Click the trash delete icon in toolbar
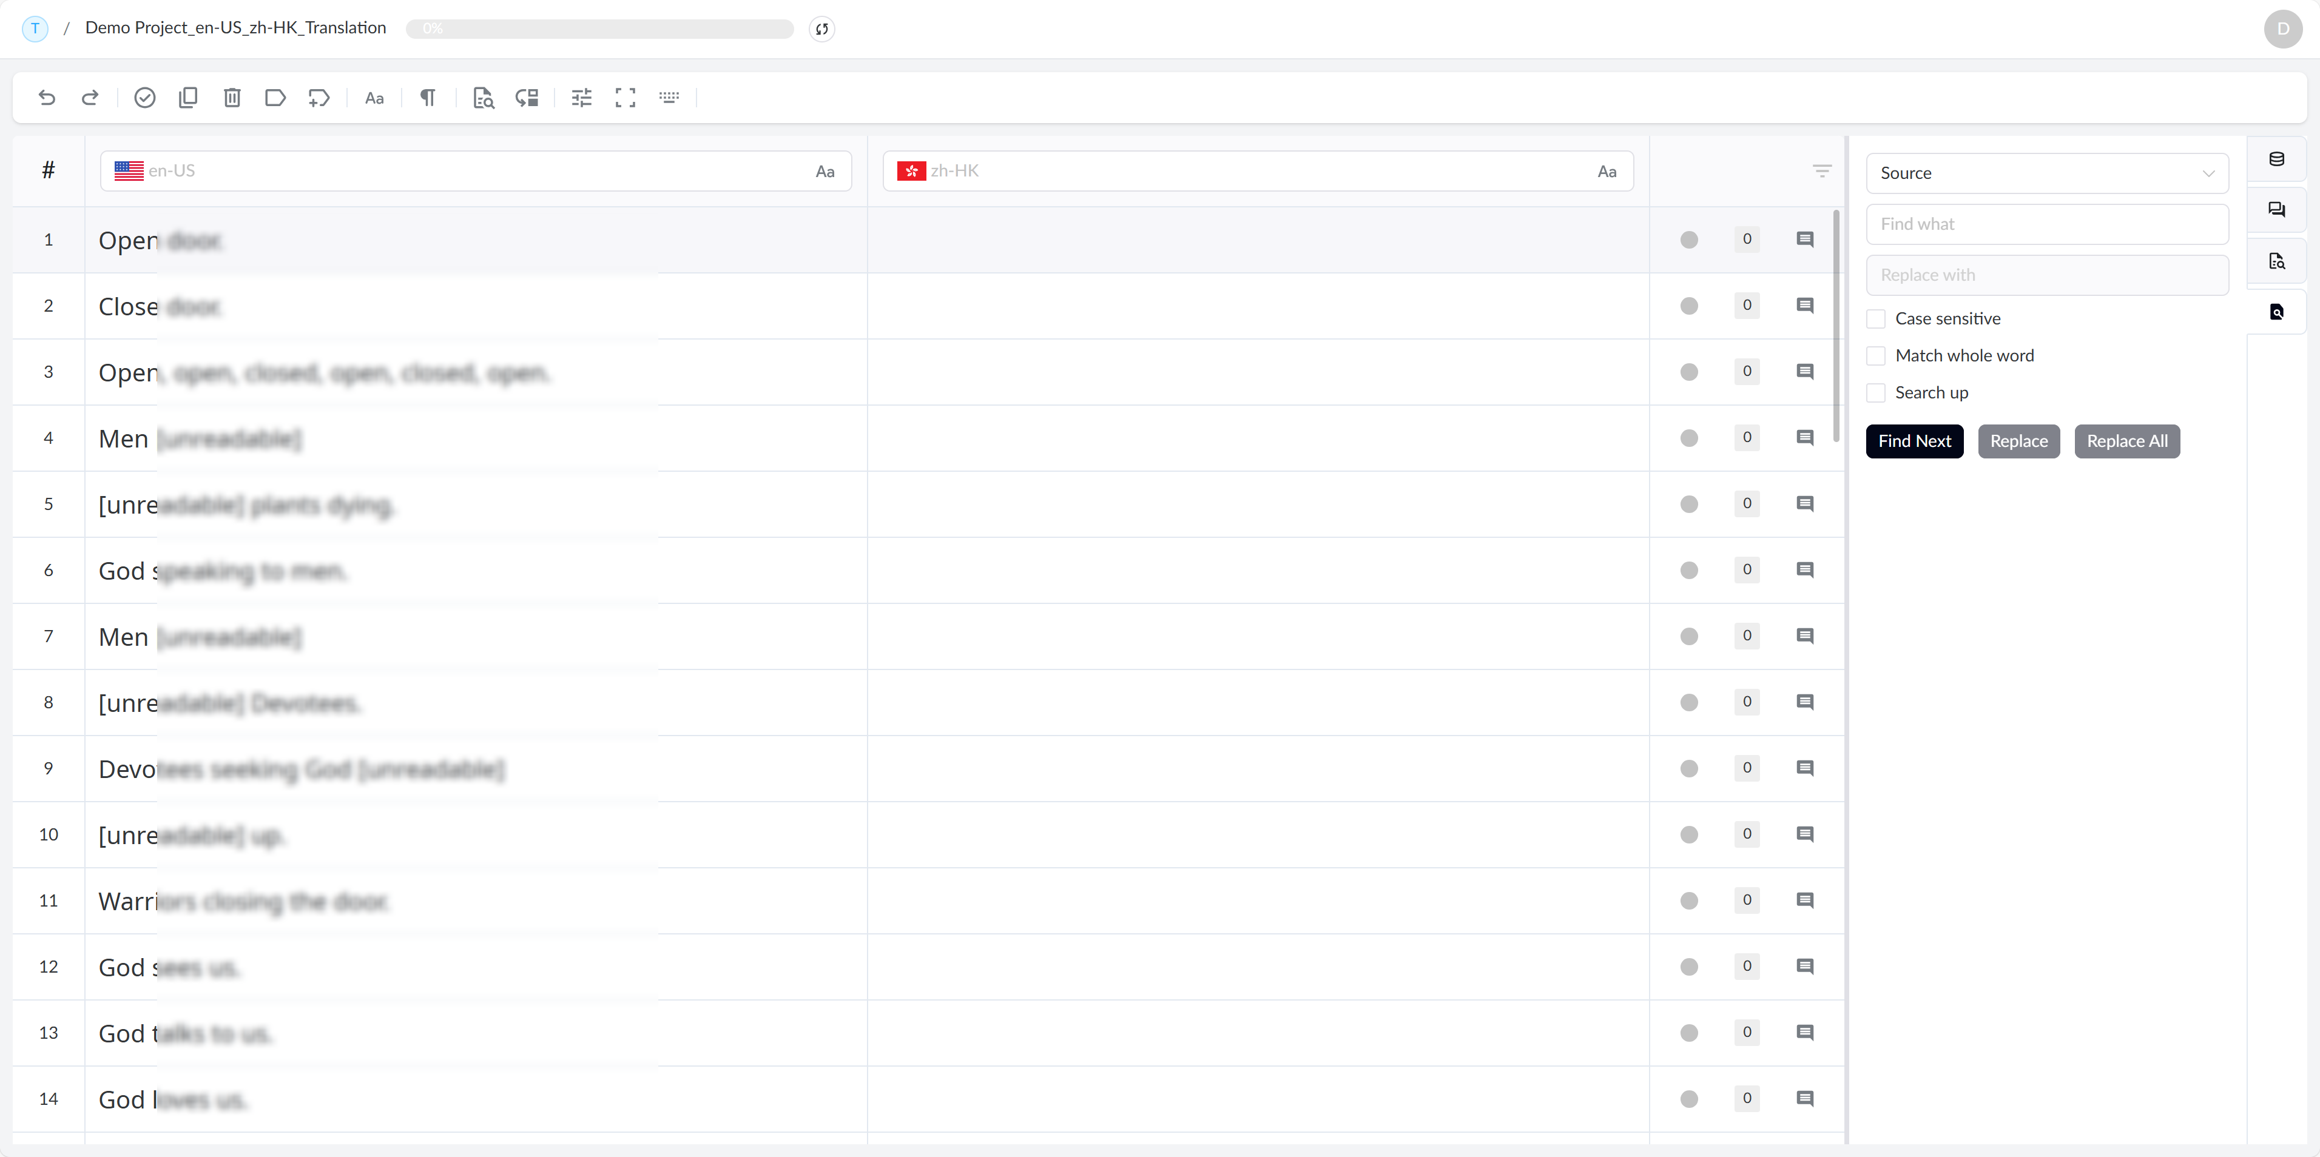Image resolution: width=2320 pixels, height=1157 pixels. pyautogui.click(x=232, y=97)
